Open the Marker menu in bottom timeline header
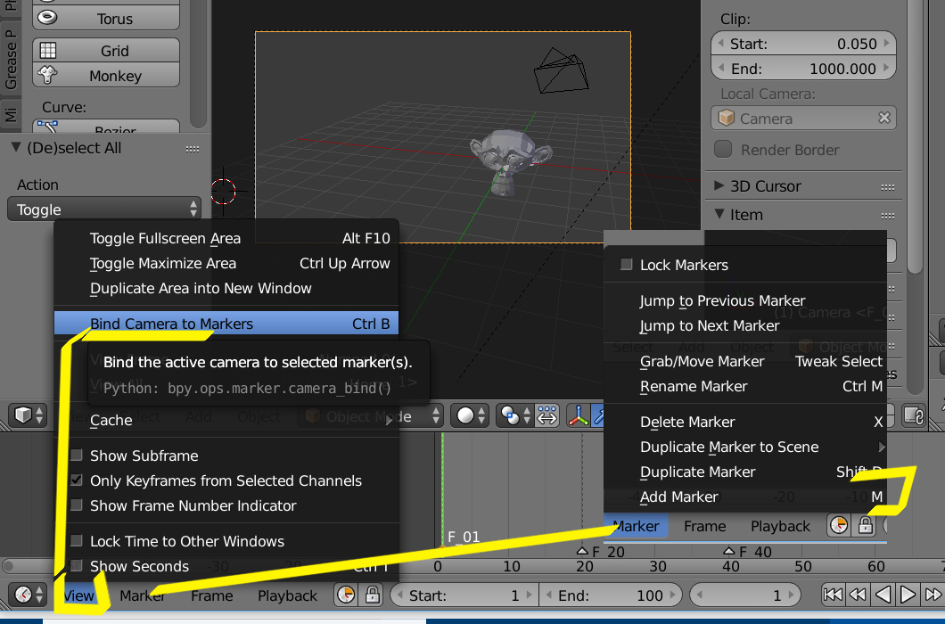Screen dimensions: 945x624 click(x=143, y=595)
